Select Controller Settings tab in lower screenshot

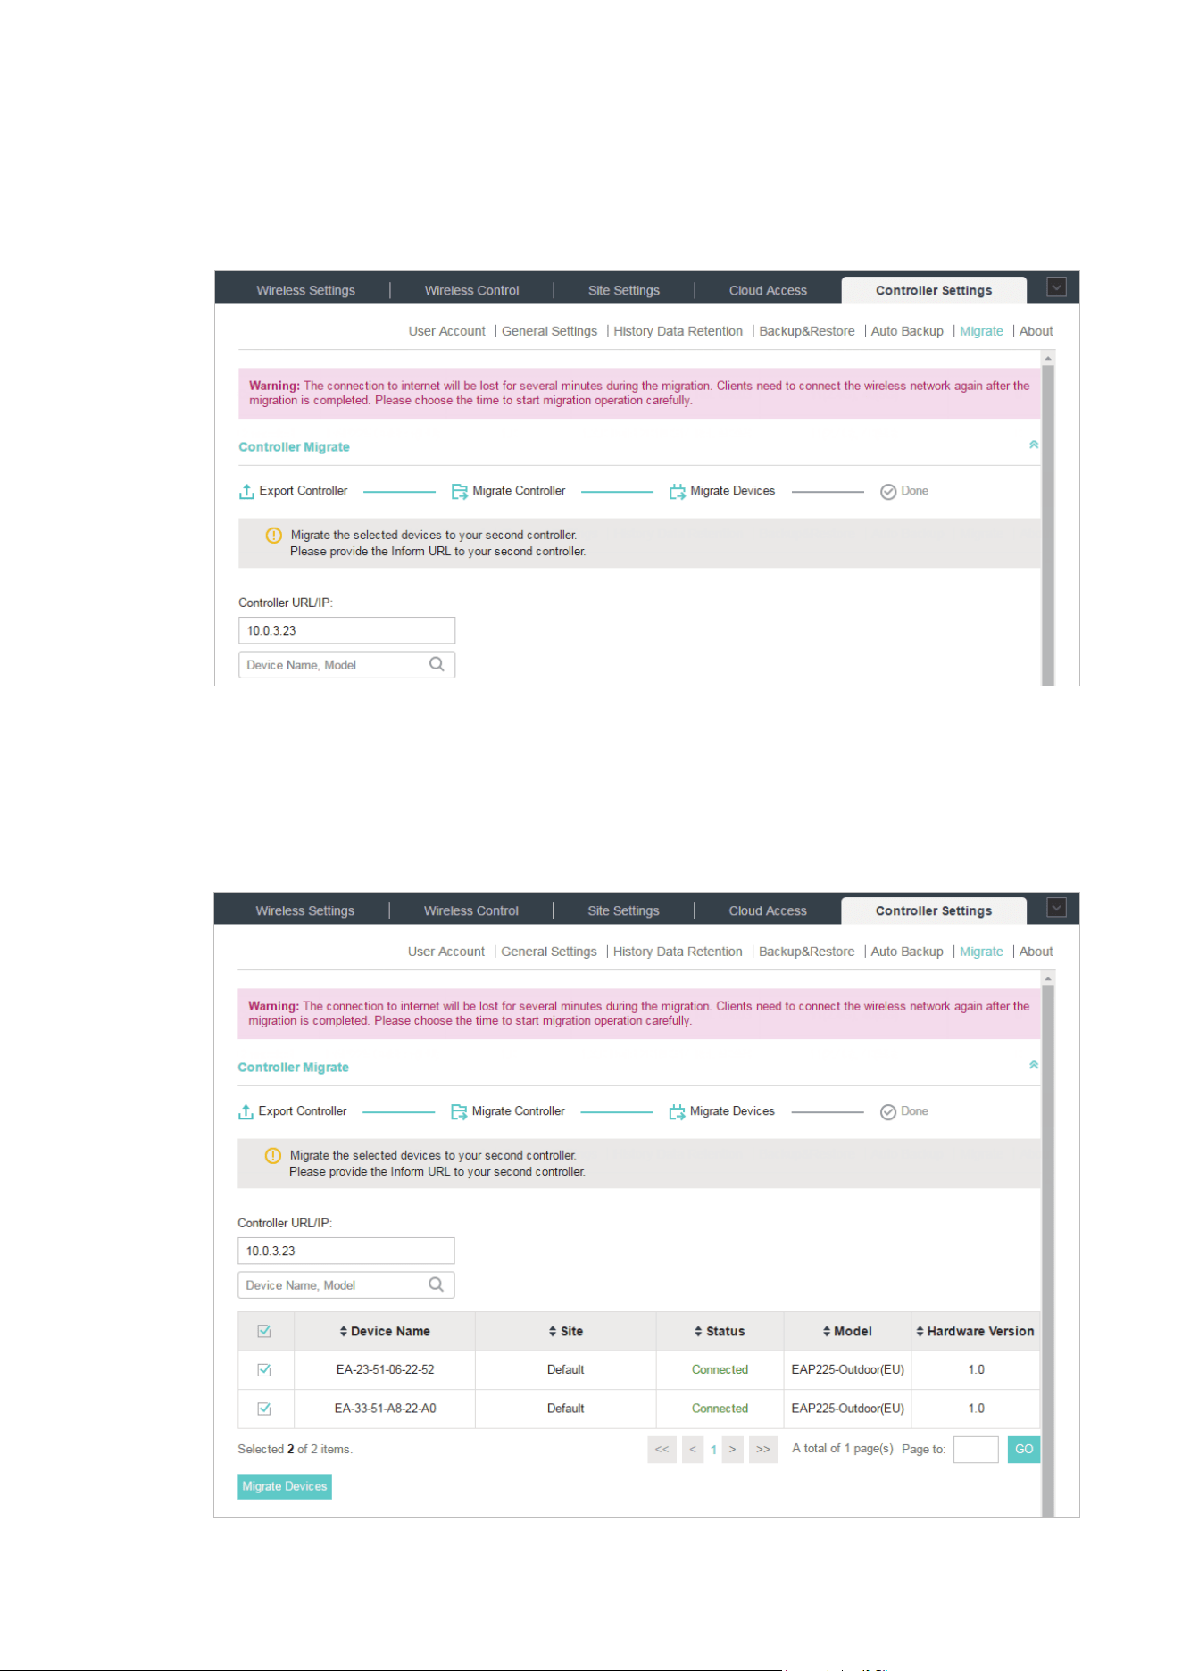tap(934, 910)
